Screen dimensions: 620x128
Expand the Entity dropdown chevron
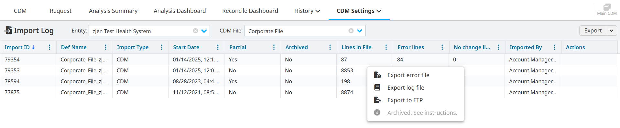click(x=204, y=31)
